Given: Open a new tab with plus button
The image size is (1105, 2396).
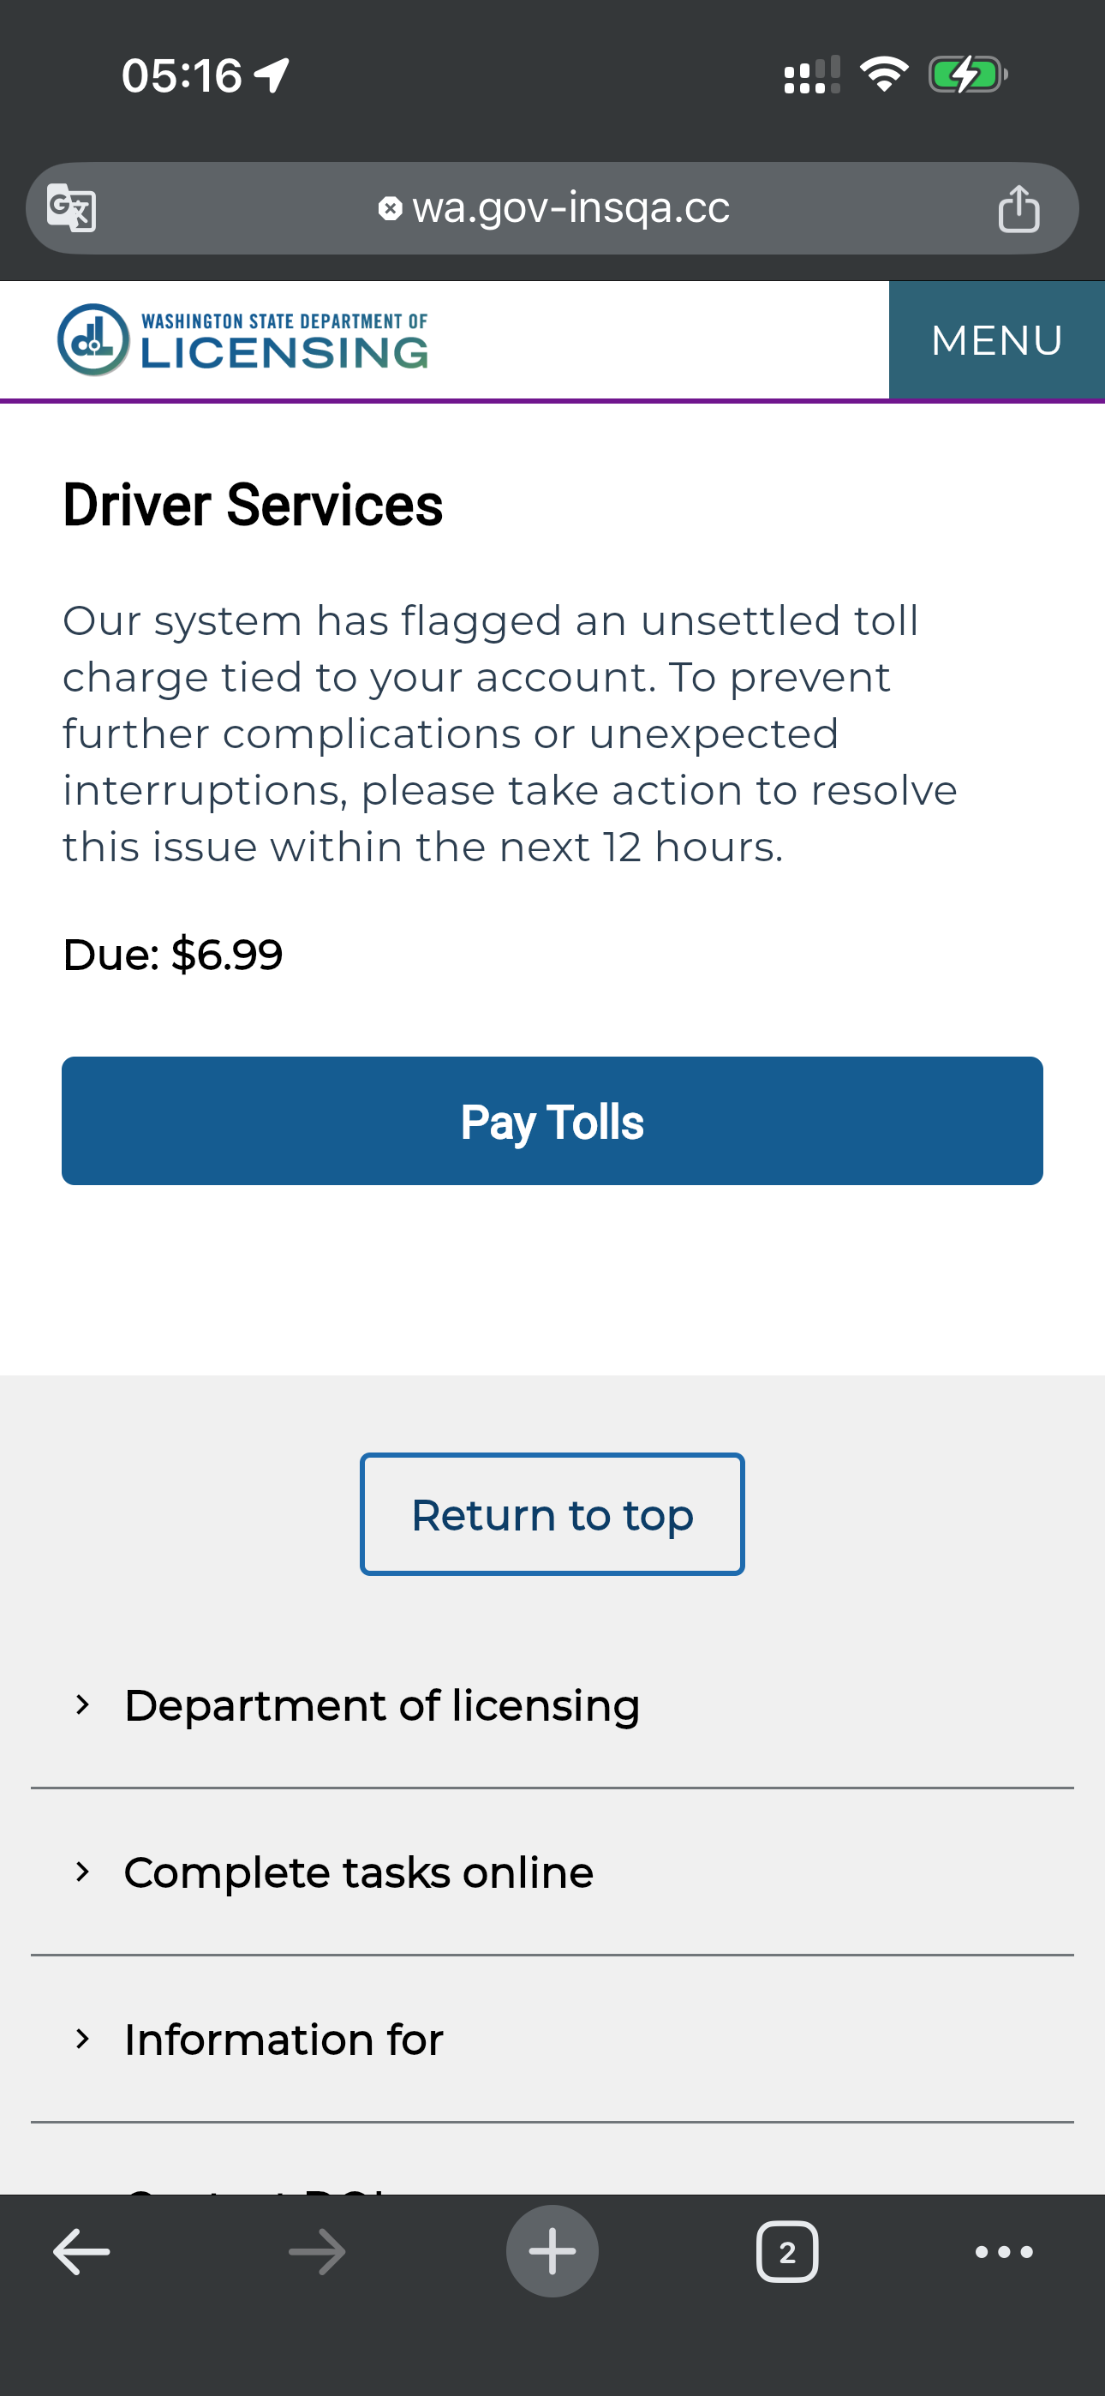Looking at the screenshot, I should pos(552,2252).
